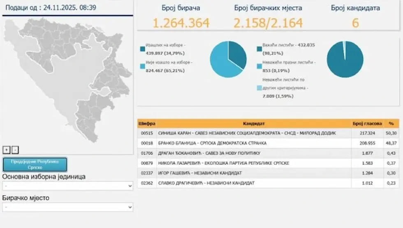The height and width of the screenshot is (228, 403).
Task: Click the Неважећи празни листићи legend swatch
Action: 259,66
